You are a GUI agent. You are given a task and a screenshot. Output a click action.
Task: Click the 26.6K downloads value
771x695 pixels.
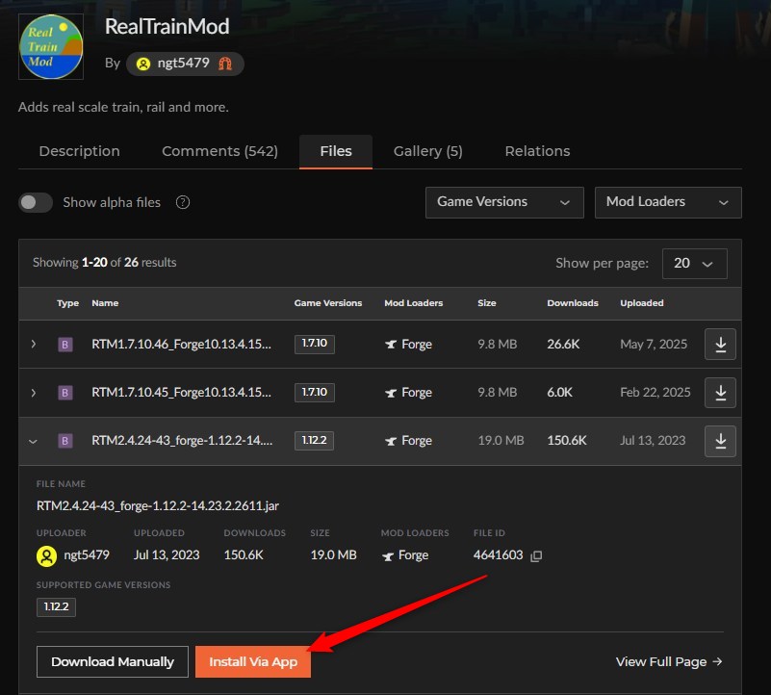pyautogui.click(x=563, y=344)
